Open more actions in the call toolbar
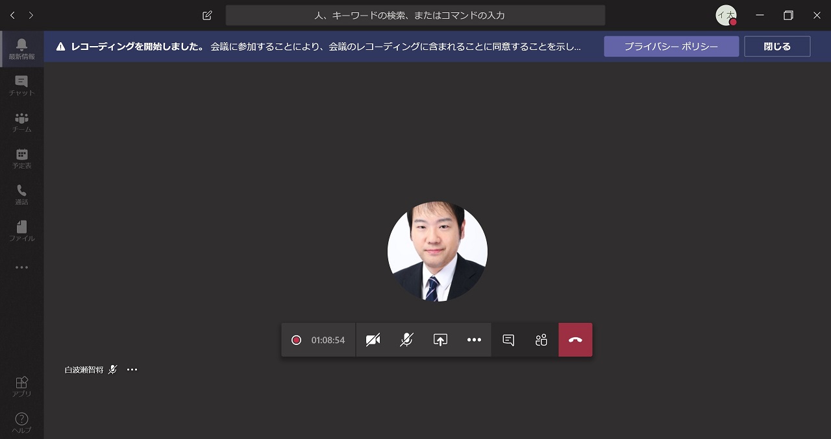 (474, 340)
